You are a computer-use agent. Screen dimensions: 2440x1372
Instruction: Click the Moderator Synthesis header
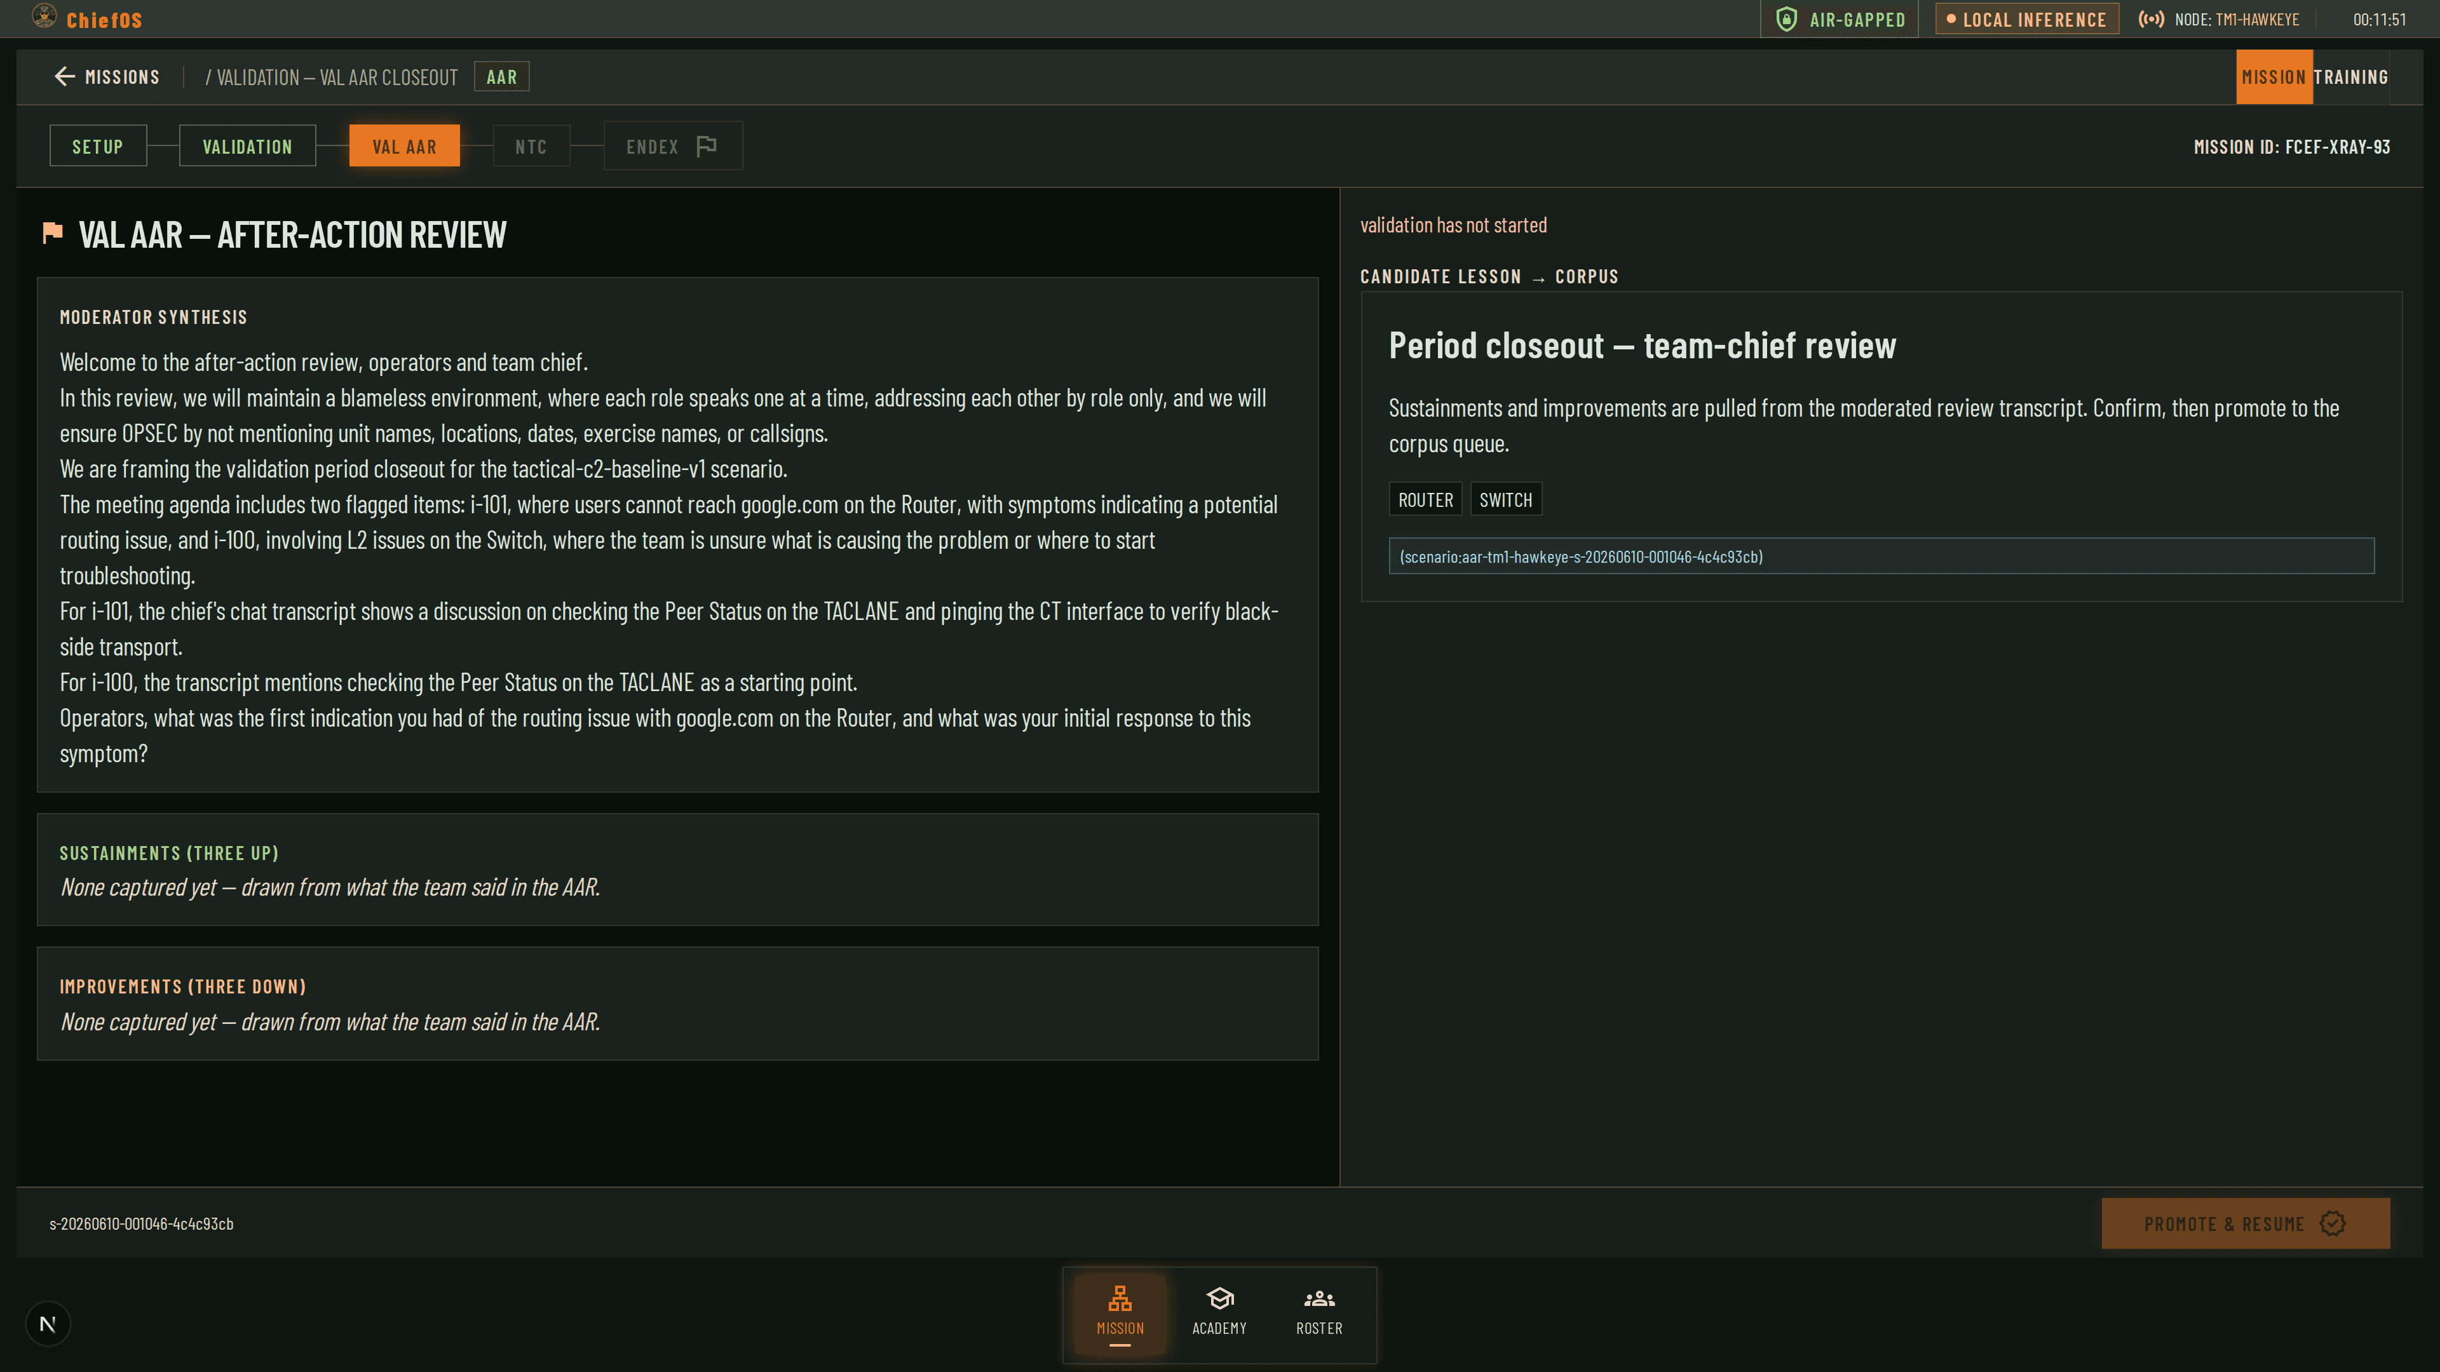153,317
